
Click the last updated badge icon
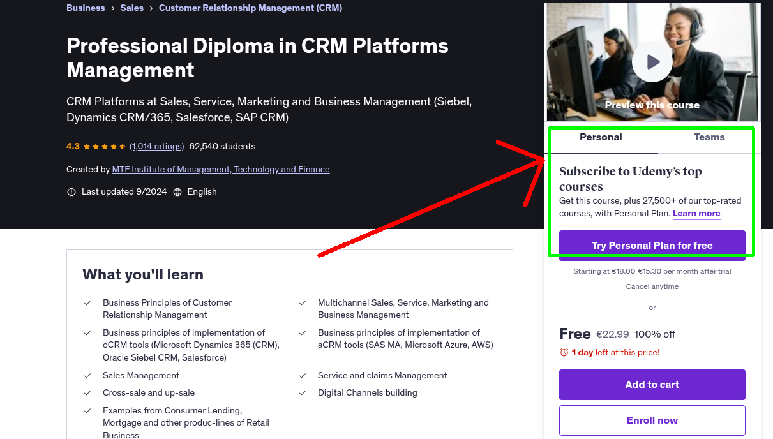(71, 192)
